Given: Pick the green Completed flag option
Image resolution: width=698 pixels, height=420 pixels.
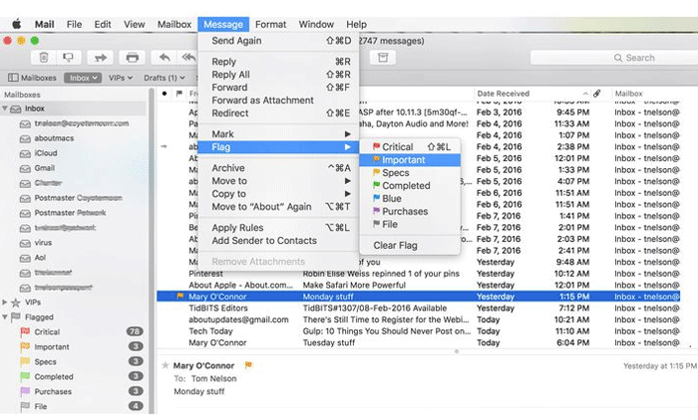Looking at the screenshot, I should 410,186.
